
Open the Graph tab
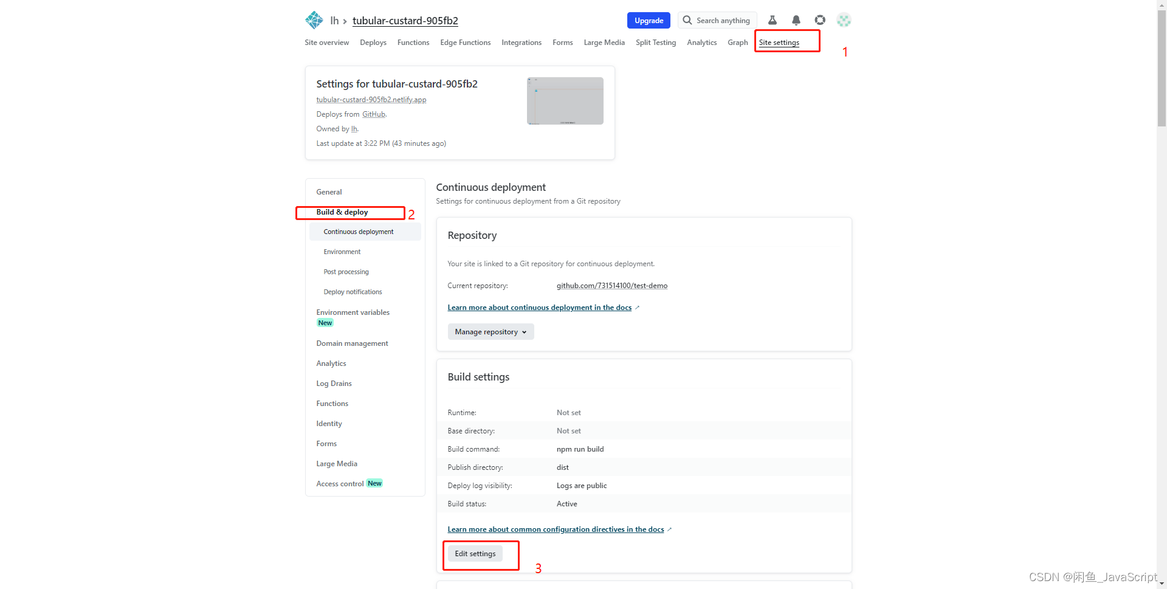(738, 43)
